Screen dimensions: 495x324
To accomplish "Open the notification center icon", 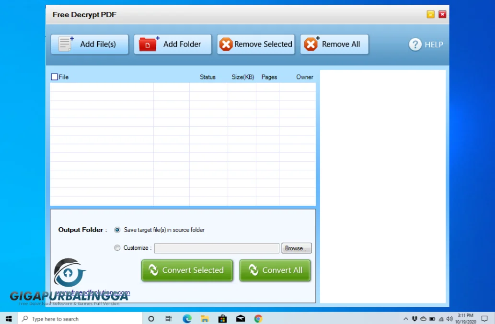I will coord(484,319).
